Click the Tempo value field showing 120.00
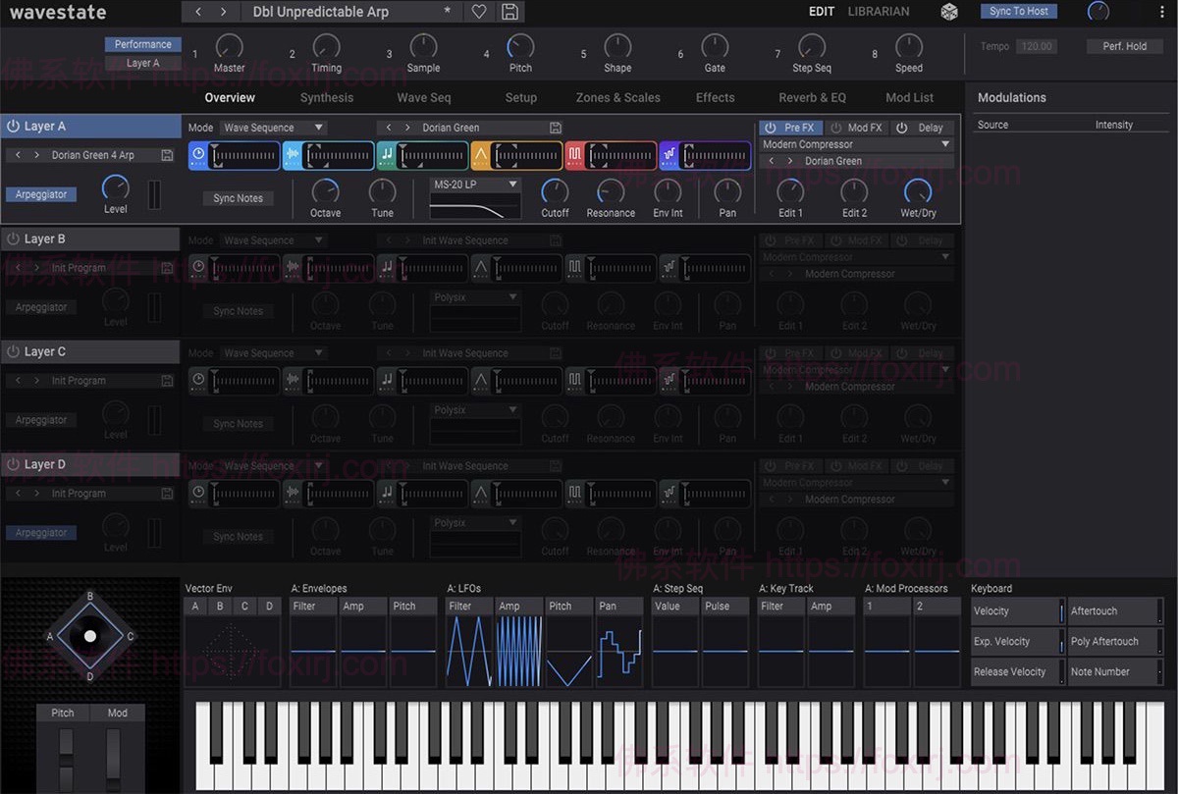Image resolution: width=1178 pixels, height=794 pixels. 1037,45
